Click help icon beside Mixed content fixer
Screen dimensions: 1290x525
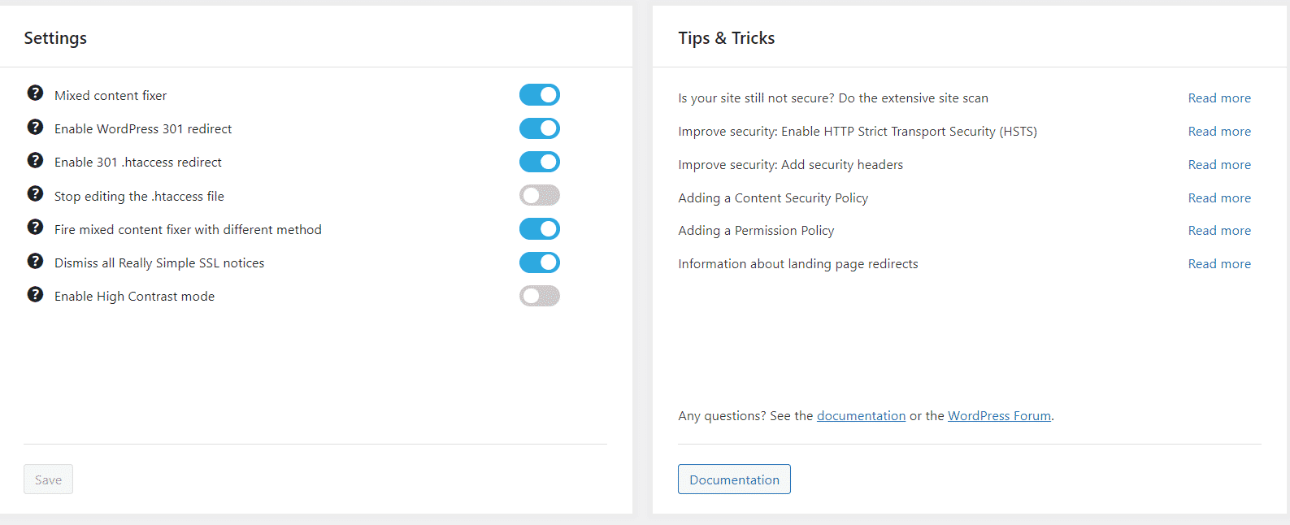pos(35,93)
